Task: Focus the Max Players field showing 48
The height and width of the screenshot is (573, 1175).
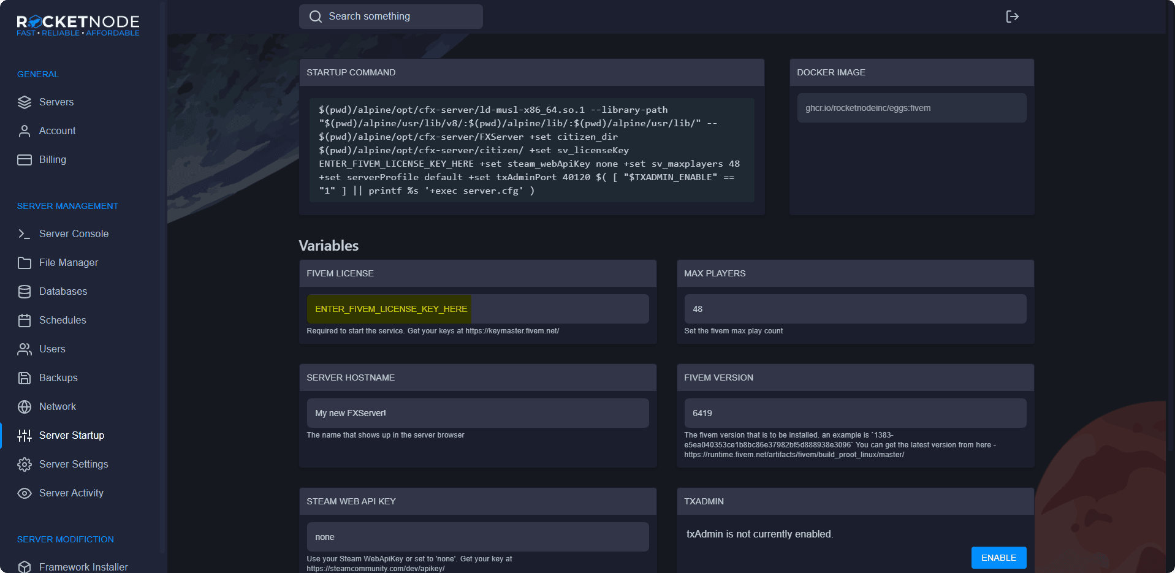Action: click(855, 309)
